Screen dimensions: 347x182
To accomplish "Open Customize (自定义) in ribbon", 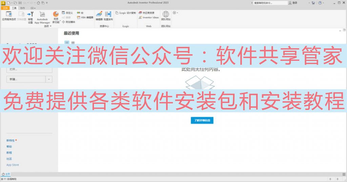I will 67,13.
